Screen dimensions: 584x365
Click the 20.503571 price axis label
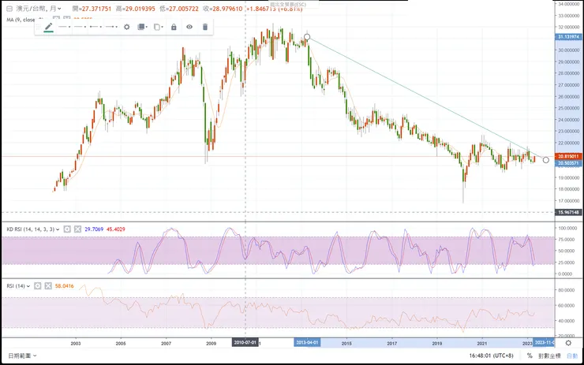[568, 163]
